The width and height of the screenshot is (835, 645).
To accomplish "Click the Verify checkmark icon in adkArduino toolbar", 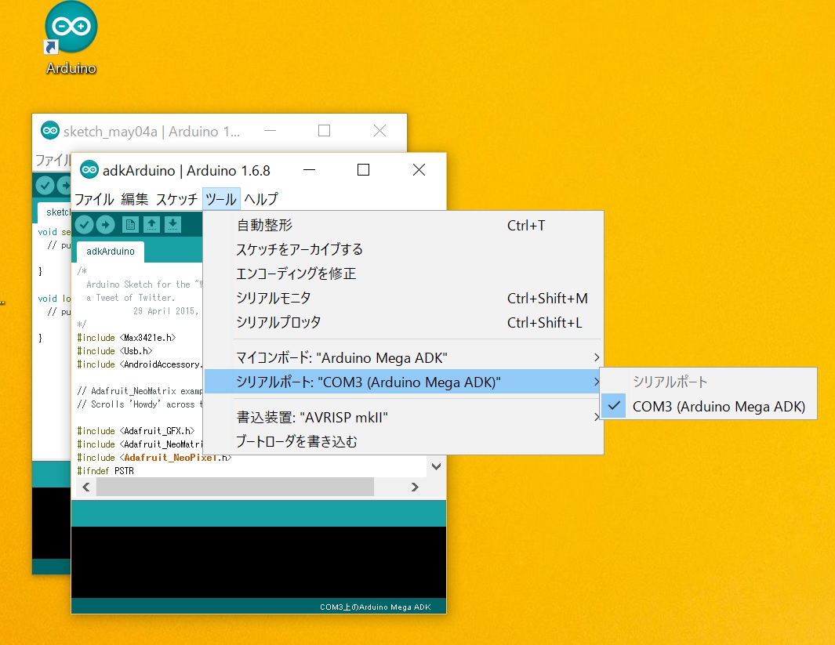I will [x=84, y=225].
